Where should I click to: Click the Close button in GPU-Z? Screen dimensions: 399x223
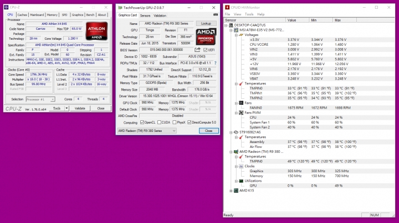pos(208,131)
